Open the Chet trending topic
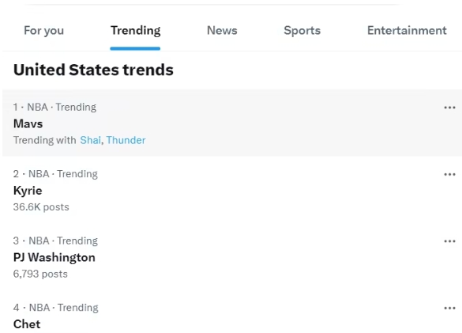 [x=27, y=324]
